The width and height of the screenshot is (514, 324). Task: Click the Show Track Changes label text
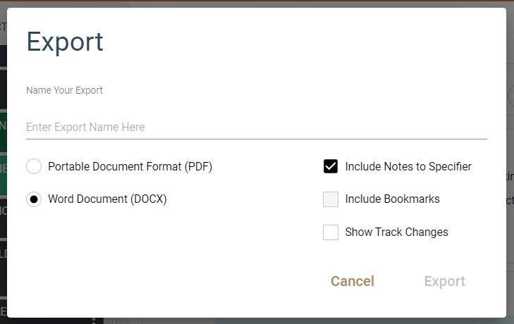click(396, 232)
